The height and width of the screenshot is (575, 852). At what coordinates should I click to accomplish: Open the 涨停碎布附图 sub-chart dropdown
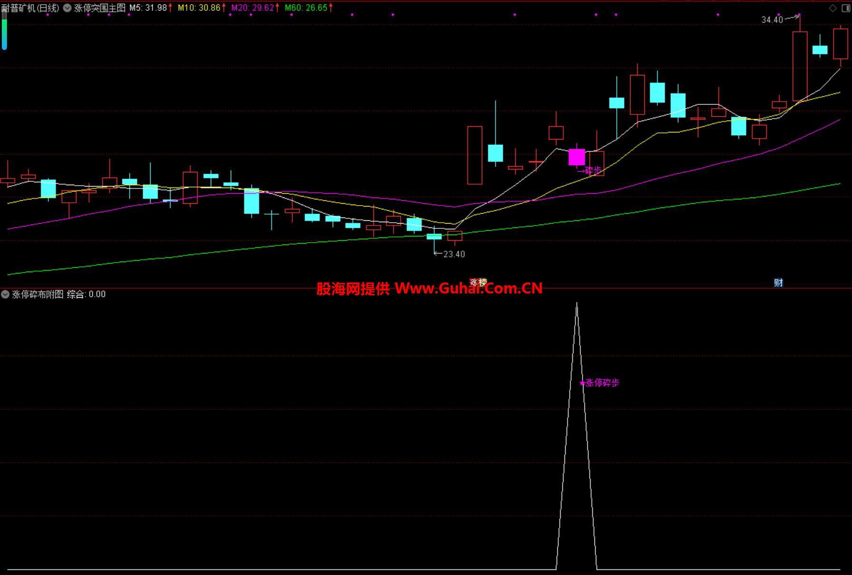click(5, 294)
